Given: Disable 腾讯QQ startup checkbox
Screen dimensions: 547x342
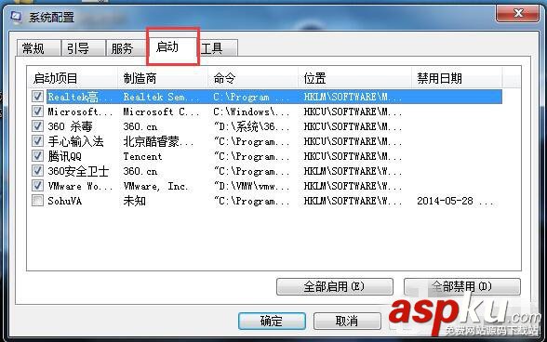Looking at the screenshot, I should click(x=37, y=156).
